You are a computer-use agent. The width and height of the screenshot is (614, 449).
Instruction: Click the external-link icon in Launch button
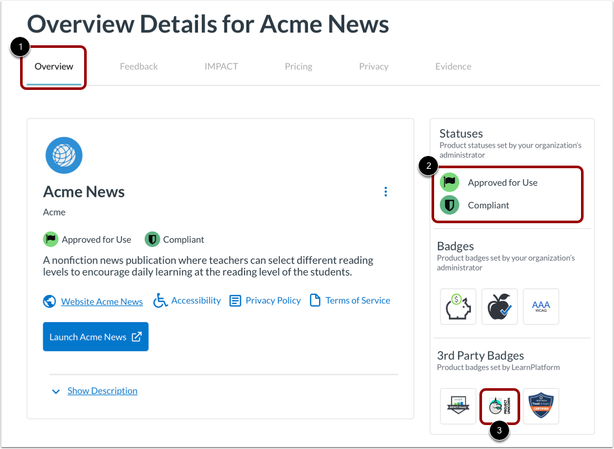click(x=137, y=336)
